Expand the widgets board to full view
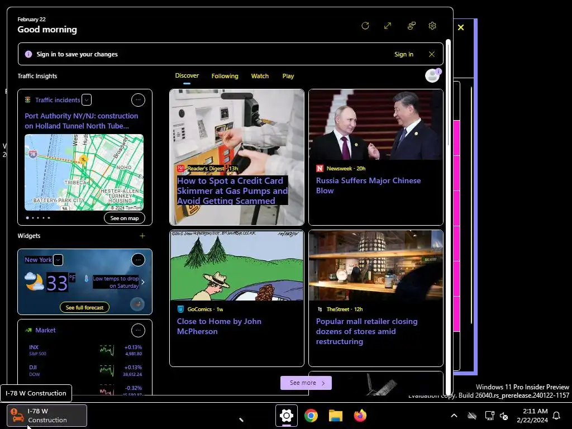Image resolution: width=572 pixels, height=429 pixels. click(388, 26)
